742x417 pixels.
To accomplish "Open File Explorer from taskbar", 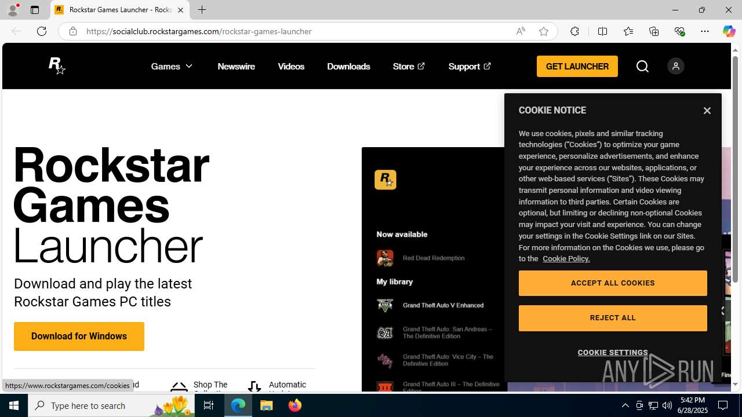I will [x=267, y=405].
